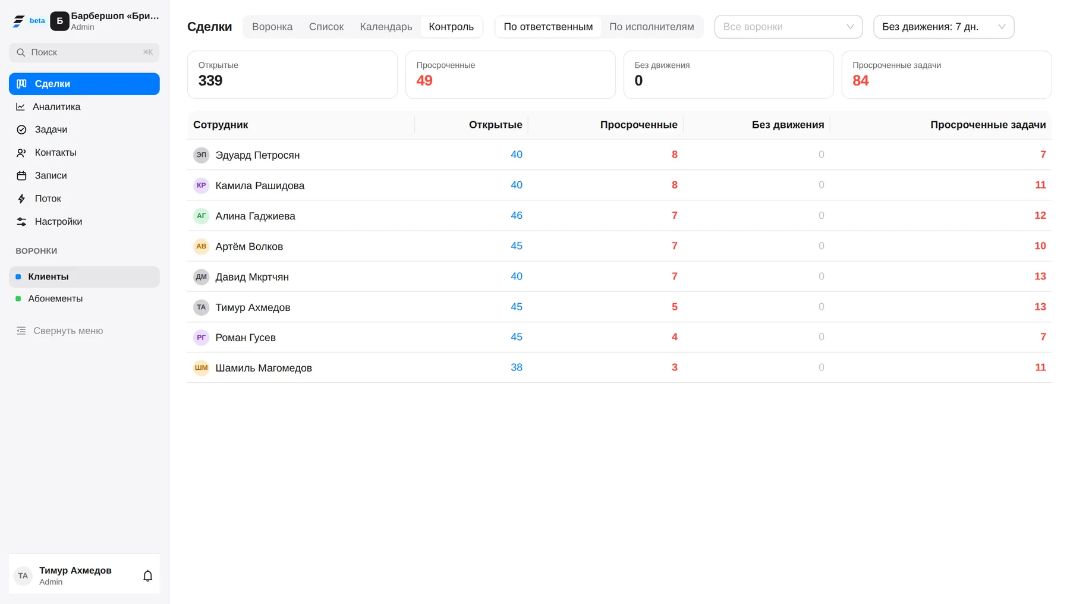Open the Без движения: 7 дн. dropdown
Viewport: 1070px width, 604px height.
click(x=943, y=27)
